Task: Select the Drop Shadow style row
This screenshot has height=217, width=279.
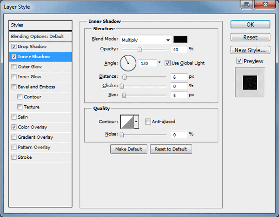Action: [x=40, y=47]
